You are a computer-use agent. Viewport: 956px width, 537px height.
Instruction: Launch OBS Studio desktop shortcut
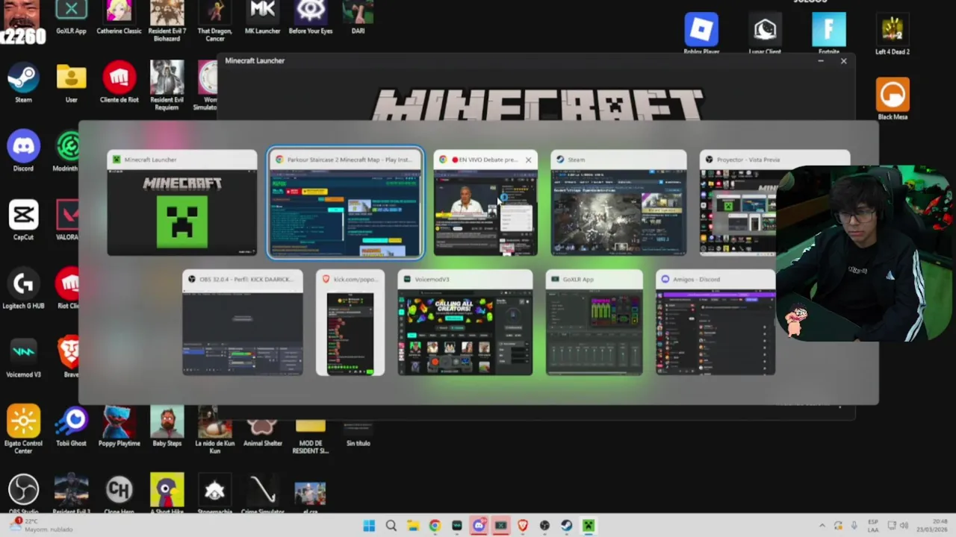[23, 494]
